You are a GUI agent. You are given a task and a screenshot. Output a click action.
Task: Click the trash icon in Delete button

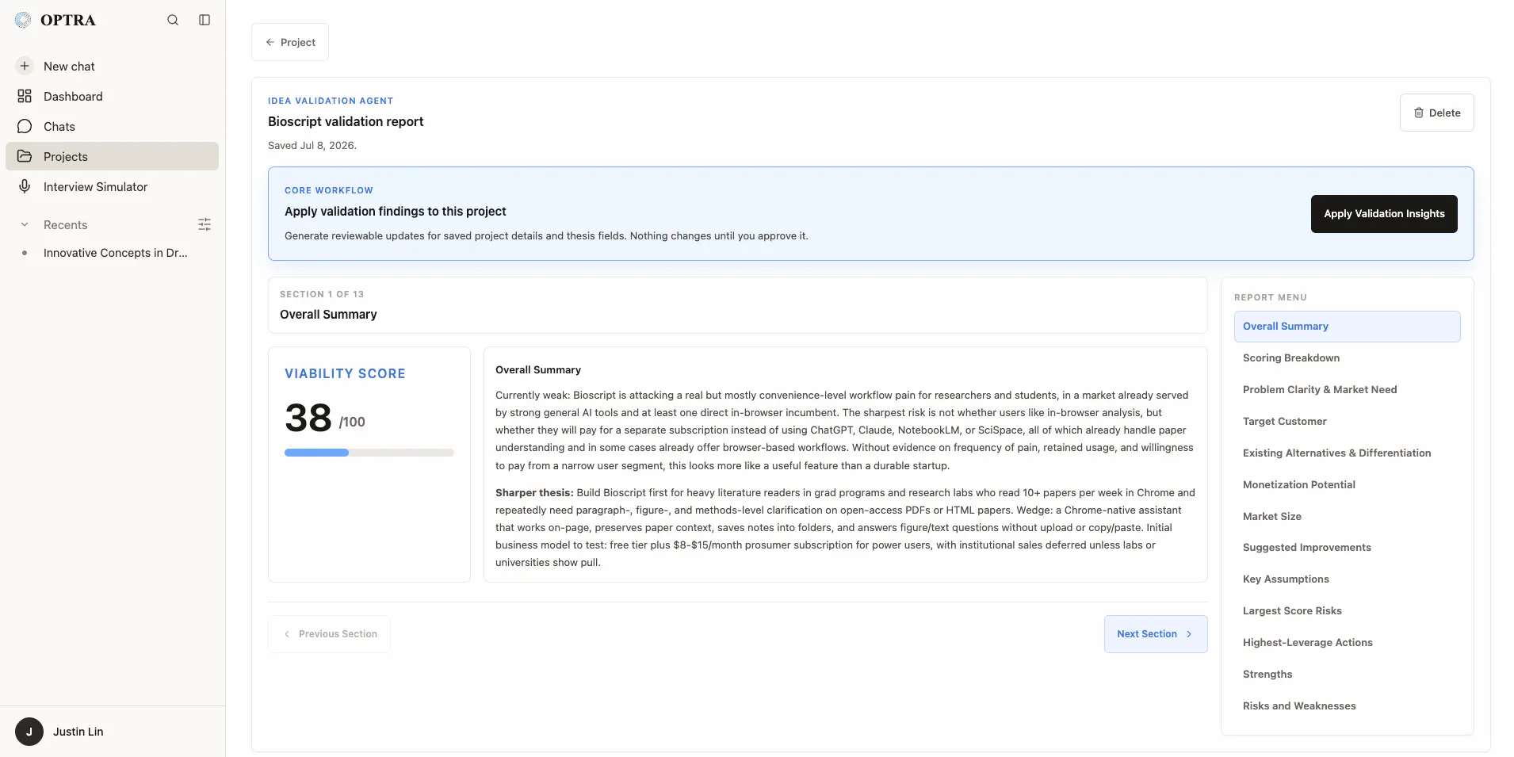1419,113
